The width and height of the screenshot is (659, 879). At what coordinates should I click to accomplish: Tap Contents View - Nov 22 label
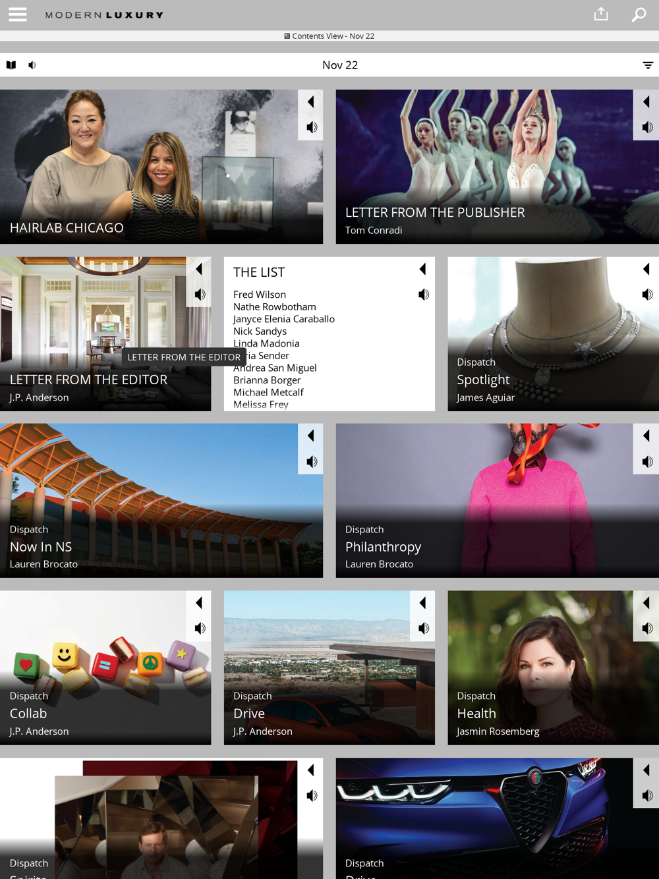pyautogui.click(x=329, y=36)
